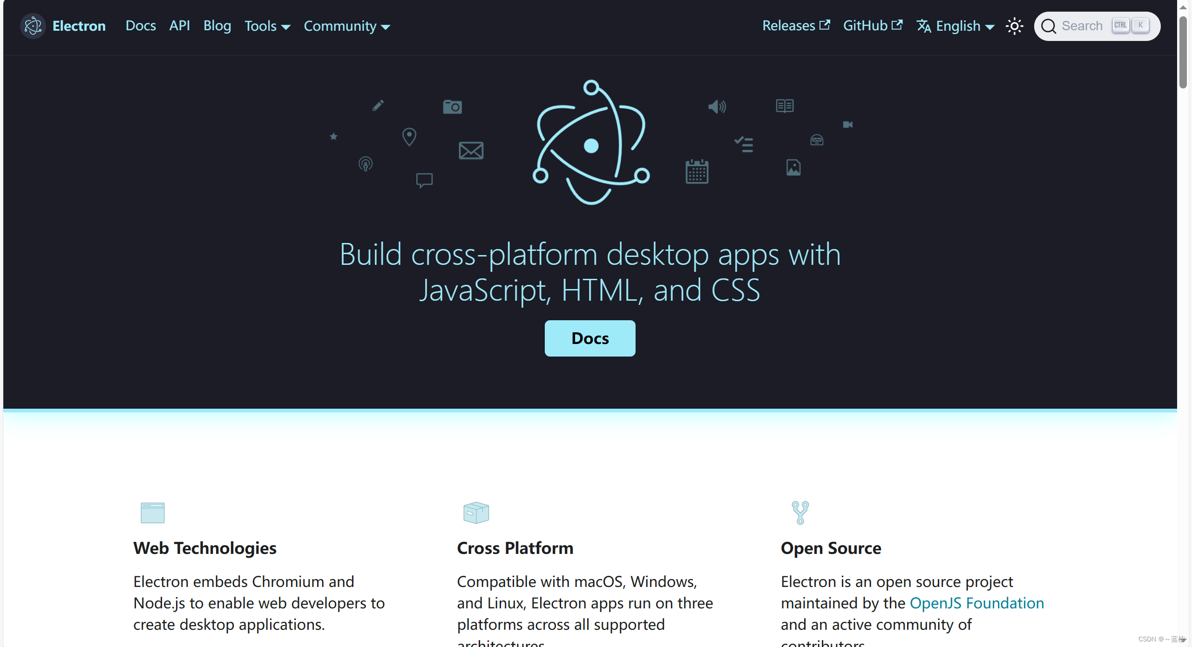
Task: Click the git fork icon above Open Source
Action: coord(800,512)
